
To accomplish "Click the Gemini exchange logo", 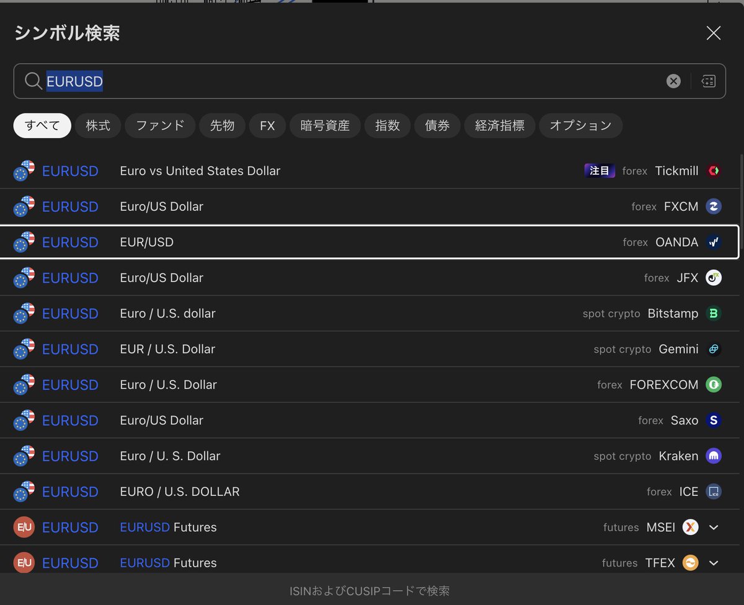I will [x=714, y=349].
